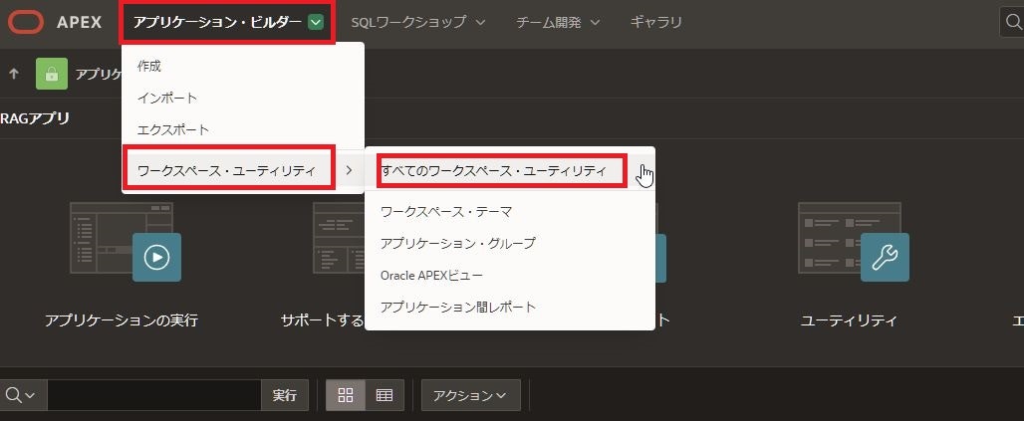Screen dimensions: 1024x421
Task: Open アプリケーション・ビルダー menu text
Action: click(x=217, y=22)
